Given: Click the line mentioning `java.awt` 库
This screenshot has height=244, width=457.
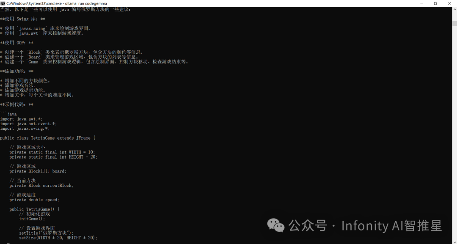Looking at the screenshot, I should [42, 33].
